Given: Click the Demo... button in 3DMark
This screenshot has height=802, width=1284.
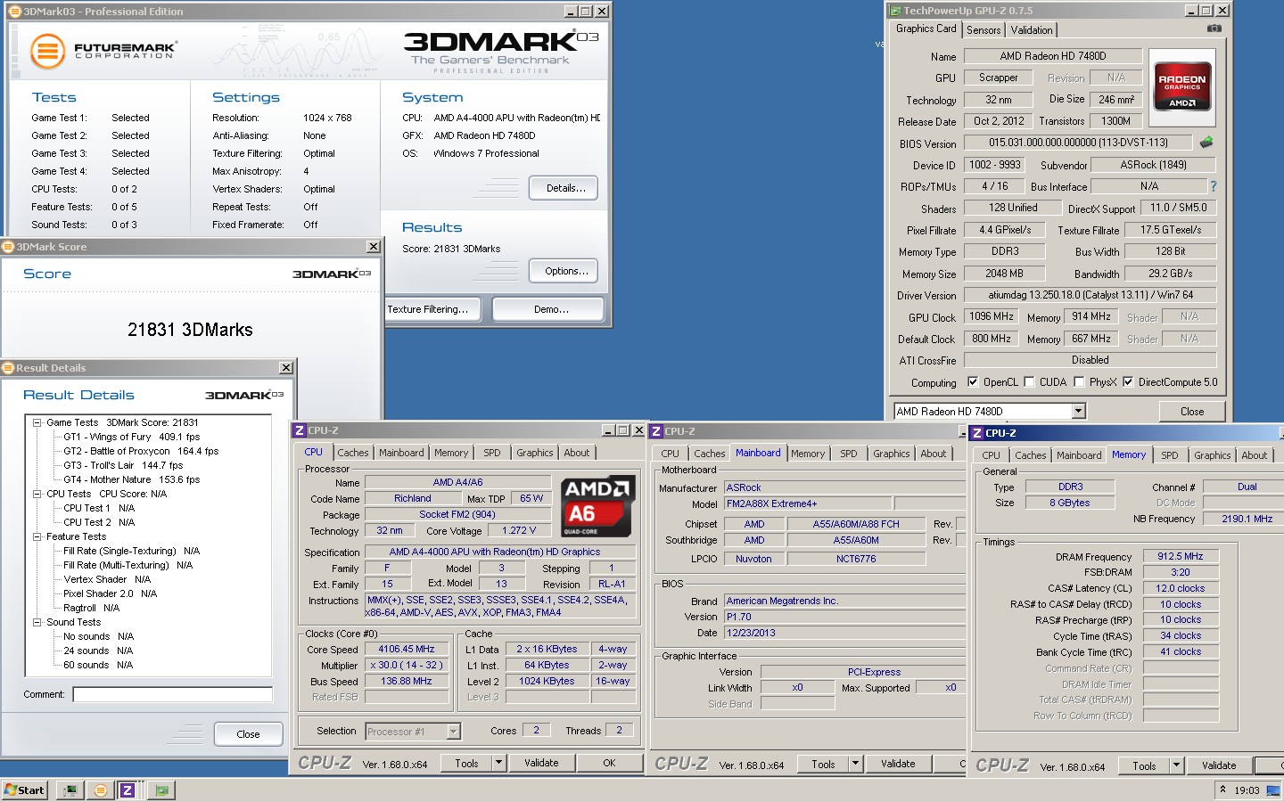Looking at the screenshot, I should (548, 309).
